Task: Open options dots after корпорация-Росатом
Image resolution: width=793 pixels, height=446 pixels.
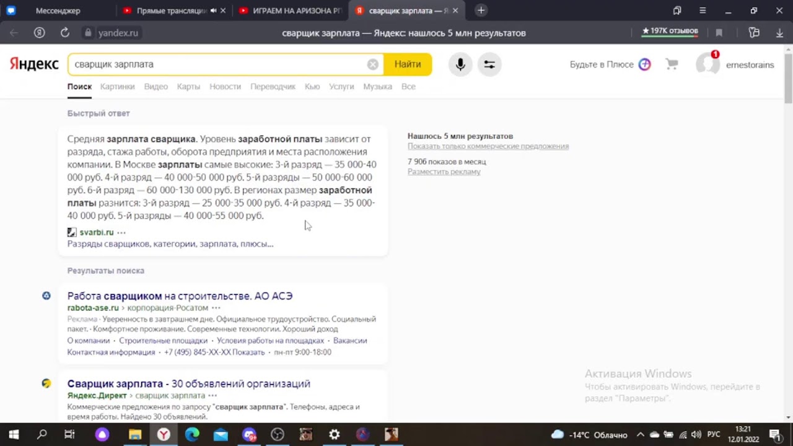Action: point(216,308)
